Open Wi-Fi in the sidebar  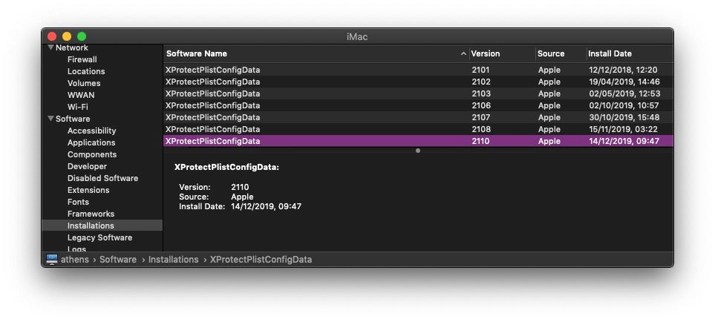pyautogui.click(x=78, y=107)
